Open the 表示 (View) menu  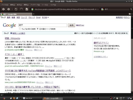19,5
